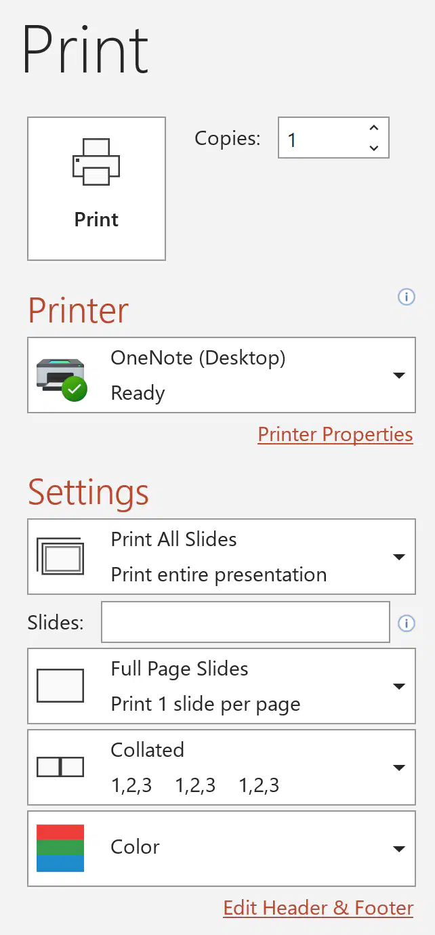435x935 pixels.
Task: Expand the Collated dropdown arrow
Action: pyautogui.click(x=399, y=768)
